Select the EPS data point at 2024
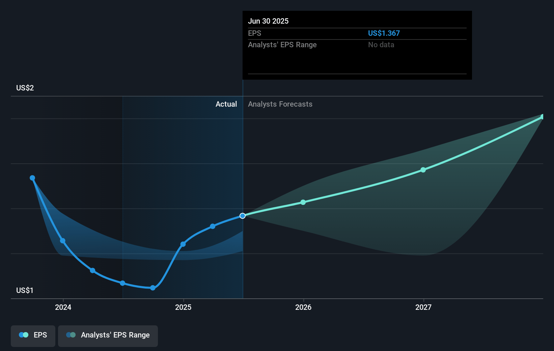Image resolution: width=554 pixels, height=351 pixels. [63, 241]
